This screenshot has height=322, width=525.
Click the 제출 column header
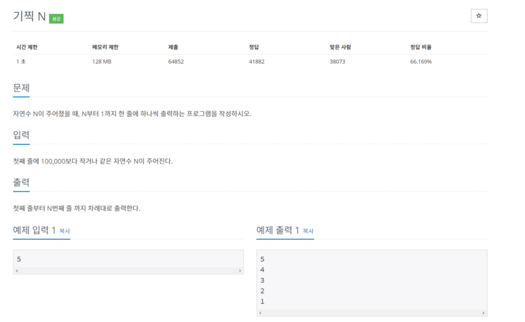[x=173, y=47]
